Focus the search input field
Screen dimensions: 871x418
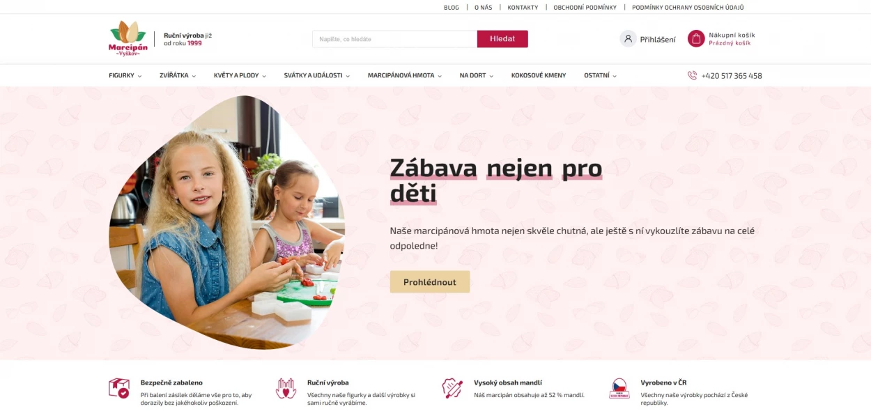click(395, 39)
